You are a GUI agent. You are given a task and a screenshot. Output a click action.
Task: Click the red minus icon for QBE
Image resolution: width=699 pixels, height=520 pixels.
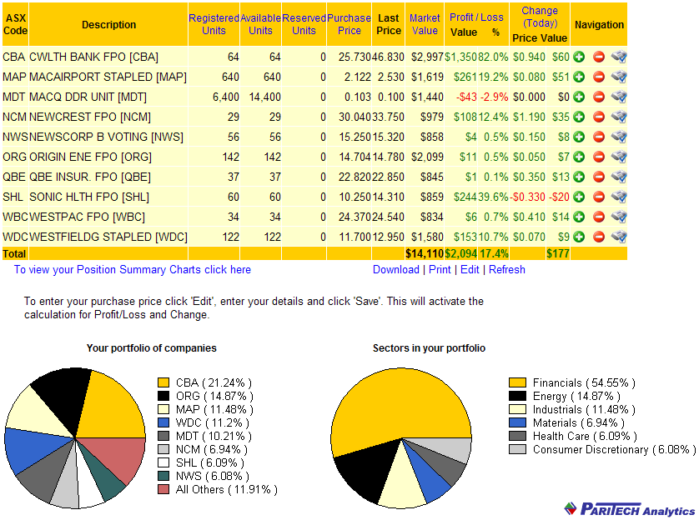pos(599,177)
